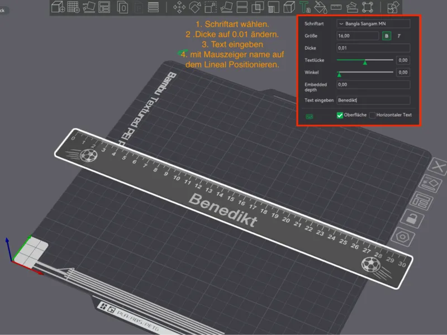Toggle the italic T button
Screen dimensions: 447x335
[x=399, y=36]
